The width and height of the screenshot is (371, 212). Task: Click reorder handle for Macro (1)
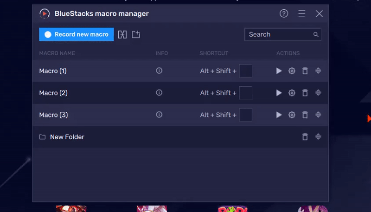click(318, 71)
